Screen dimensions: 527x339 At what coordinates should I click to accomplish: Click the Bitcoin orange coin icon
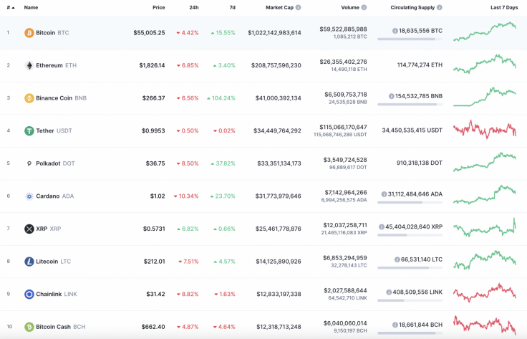pos(29,33)
